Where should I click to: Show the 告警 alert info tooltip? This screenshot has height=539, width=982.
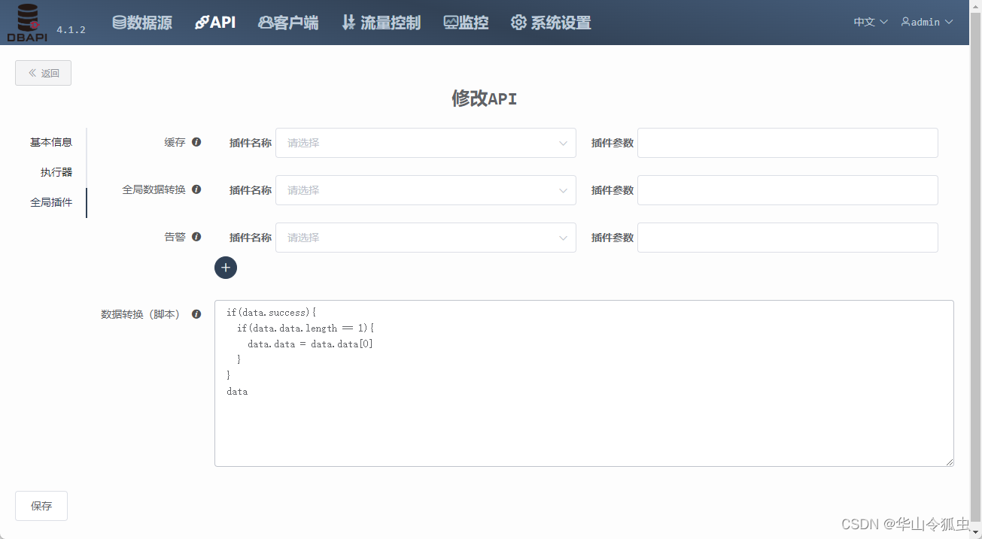pyautogui.click(x=196, y=236)
